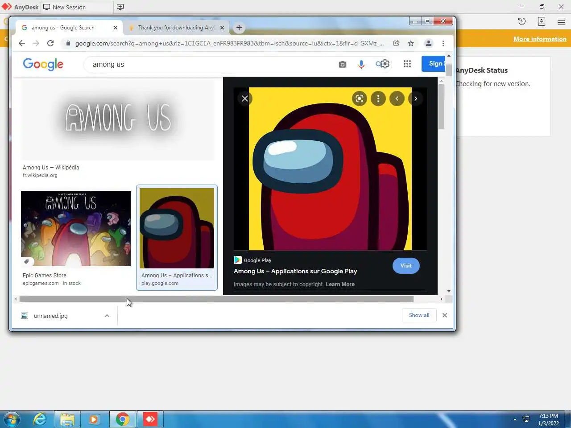Show the previous image in preview
This screenshot has width=571, height=428.
pos(397,99)
